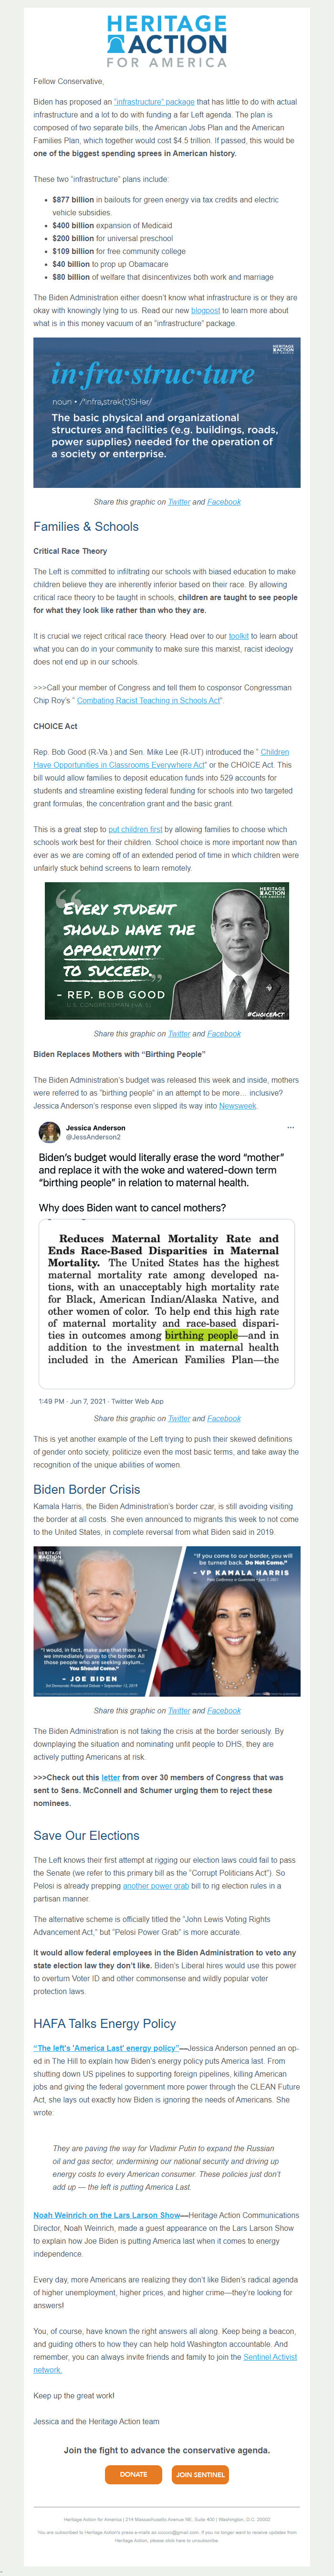The height and width of the screenshot is (2576, 334).
Task: Click the infrastructure definition graphic
Action: pyautogui.click(x=167, y=412)
